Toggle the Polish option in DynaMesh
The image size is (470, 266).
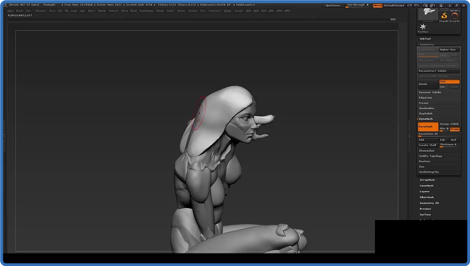coord(455,124)
